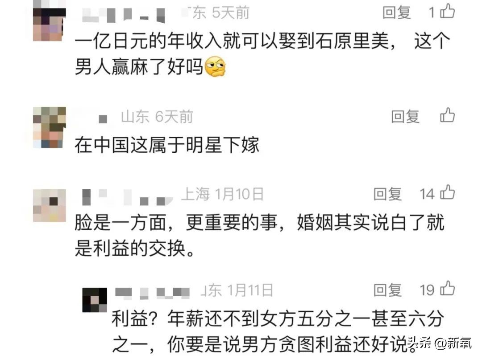Viewport: 482px width, 359px height.
Task: Reply to the 一亿日元 comment
Action: [397, 12]
